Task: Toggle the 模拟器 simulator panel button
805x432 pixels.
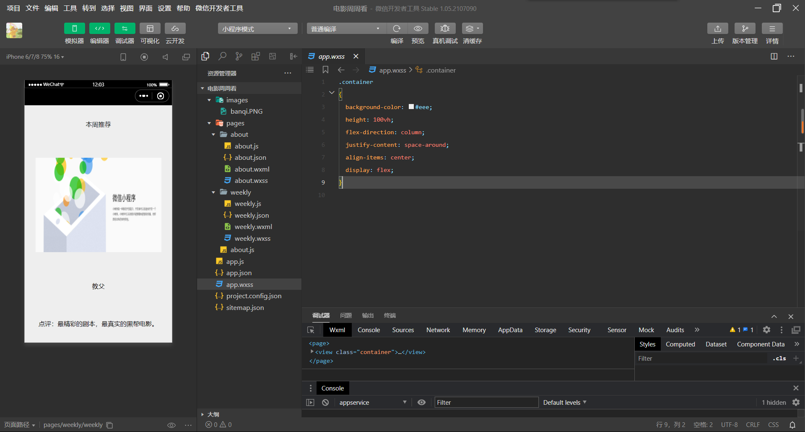Action: pos(74,28)
